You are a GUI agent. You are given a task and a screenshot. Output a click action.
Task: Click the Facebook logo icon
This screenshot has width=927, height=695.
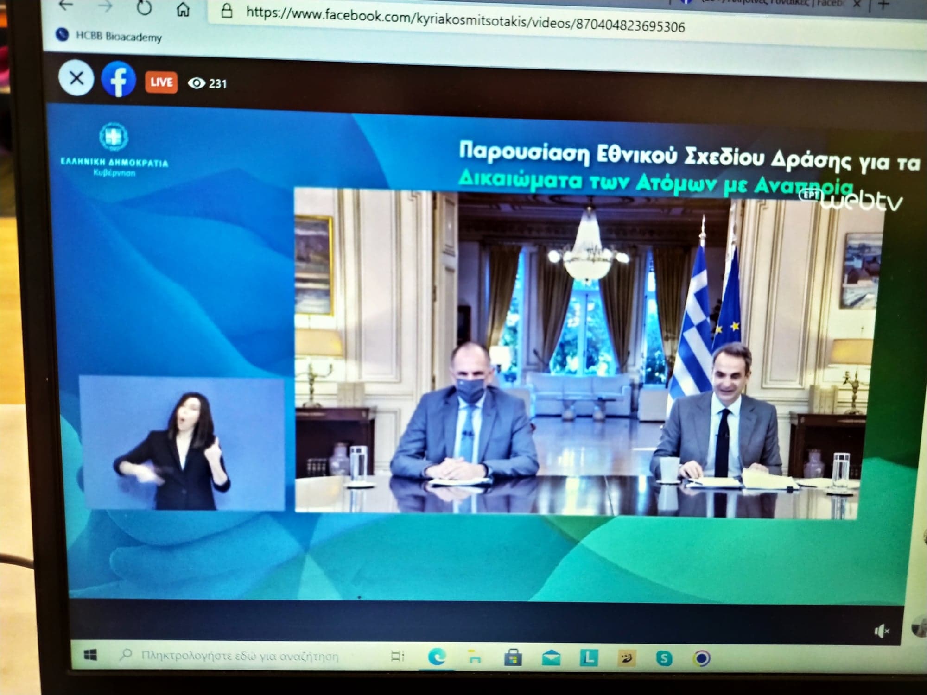click(x=118, y=80)
